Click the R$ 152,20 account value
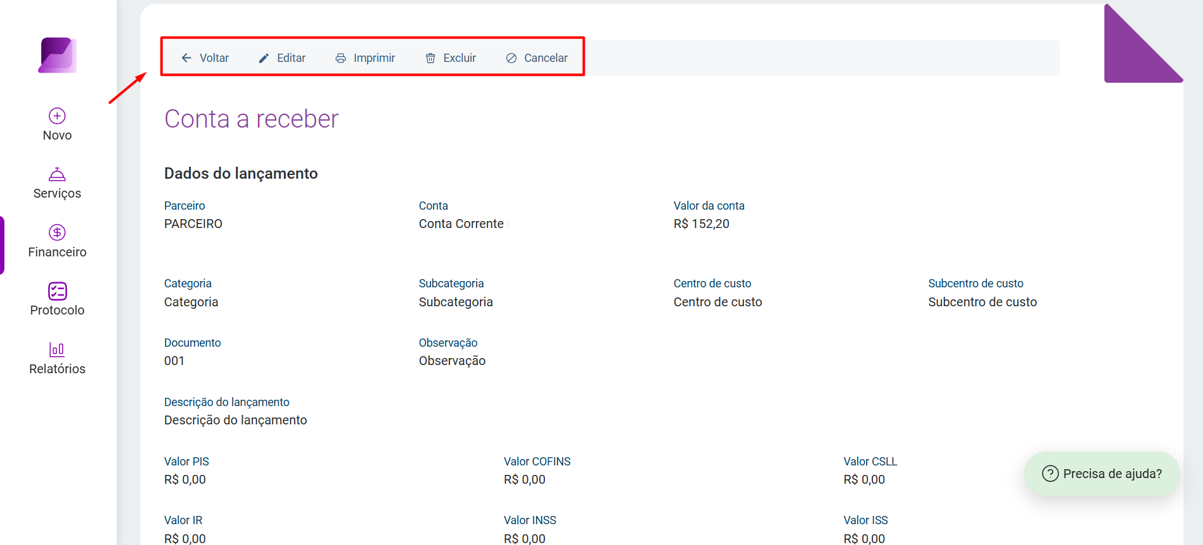Viewport: 1203px width, 545px height. [x=702, y=224]
